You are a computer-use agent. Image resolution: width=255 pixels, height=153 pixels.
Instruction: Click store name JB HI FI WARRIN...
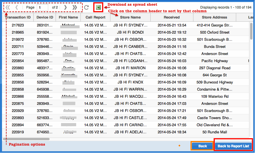pyautogui.click(x=130, y=89)
